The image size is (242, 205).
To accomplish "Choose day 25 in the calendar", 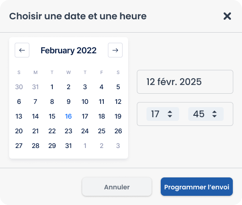I will (101, 131).
